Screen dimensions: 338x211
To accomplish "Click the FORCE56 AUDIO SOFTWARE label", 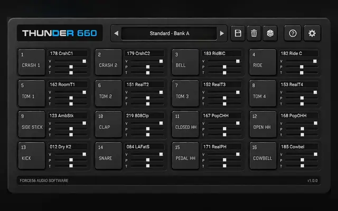I will [x=44, y=180].
